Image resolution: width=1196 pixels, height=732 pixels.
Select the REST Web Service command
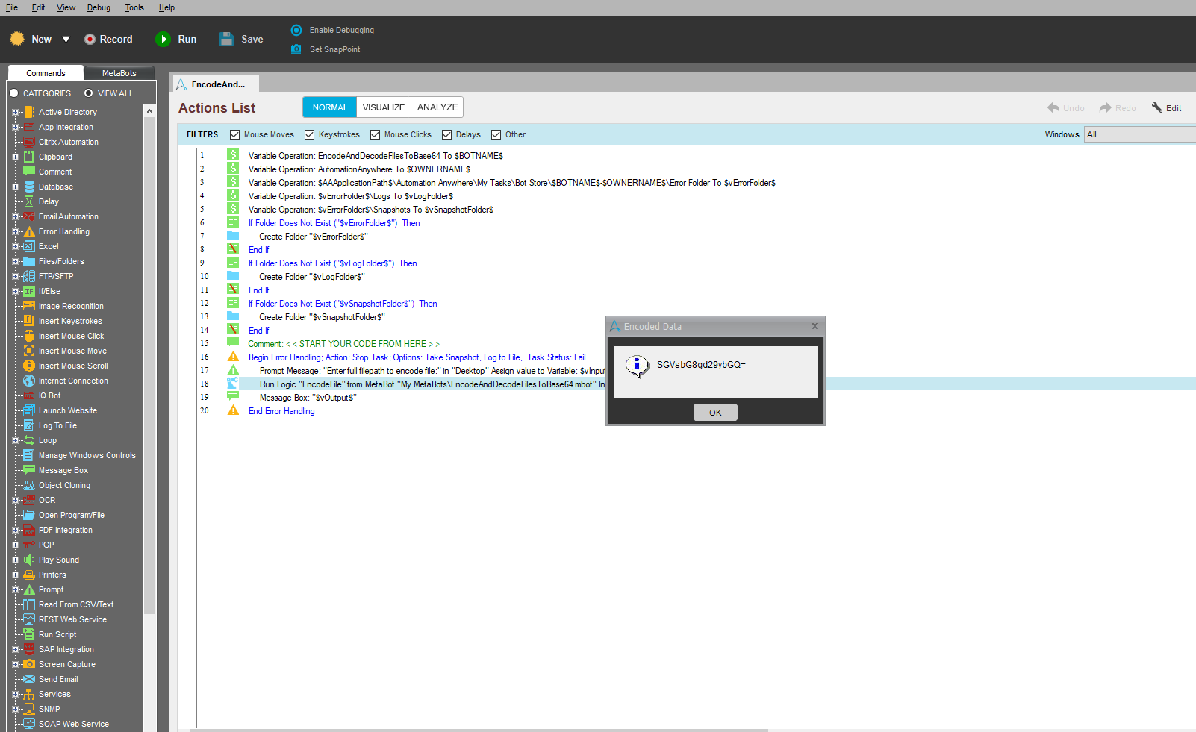pos(72,619)
